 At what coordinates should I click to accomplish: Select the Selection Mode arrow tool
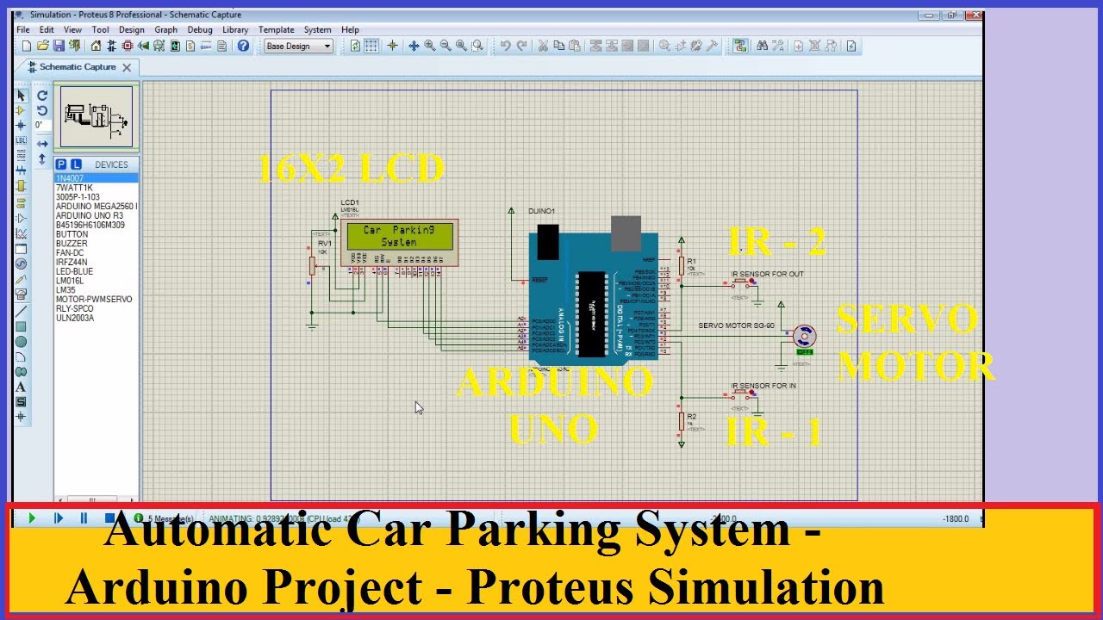22,95
